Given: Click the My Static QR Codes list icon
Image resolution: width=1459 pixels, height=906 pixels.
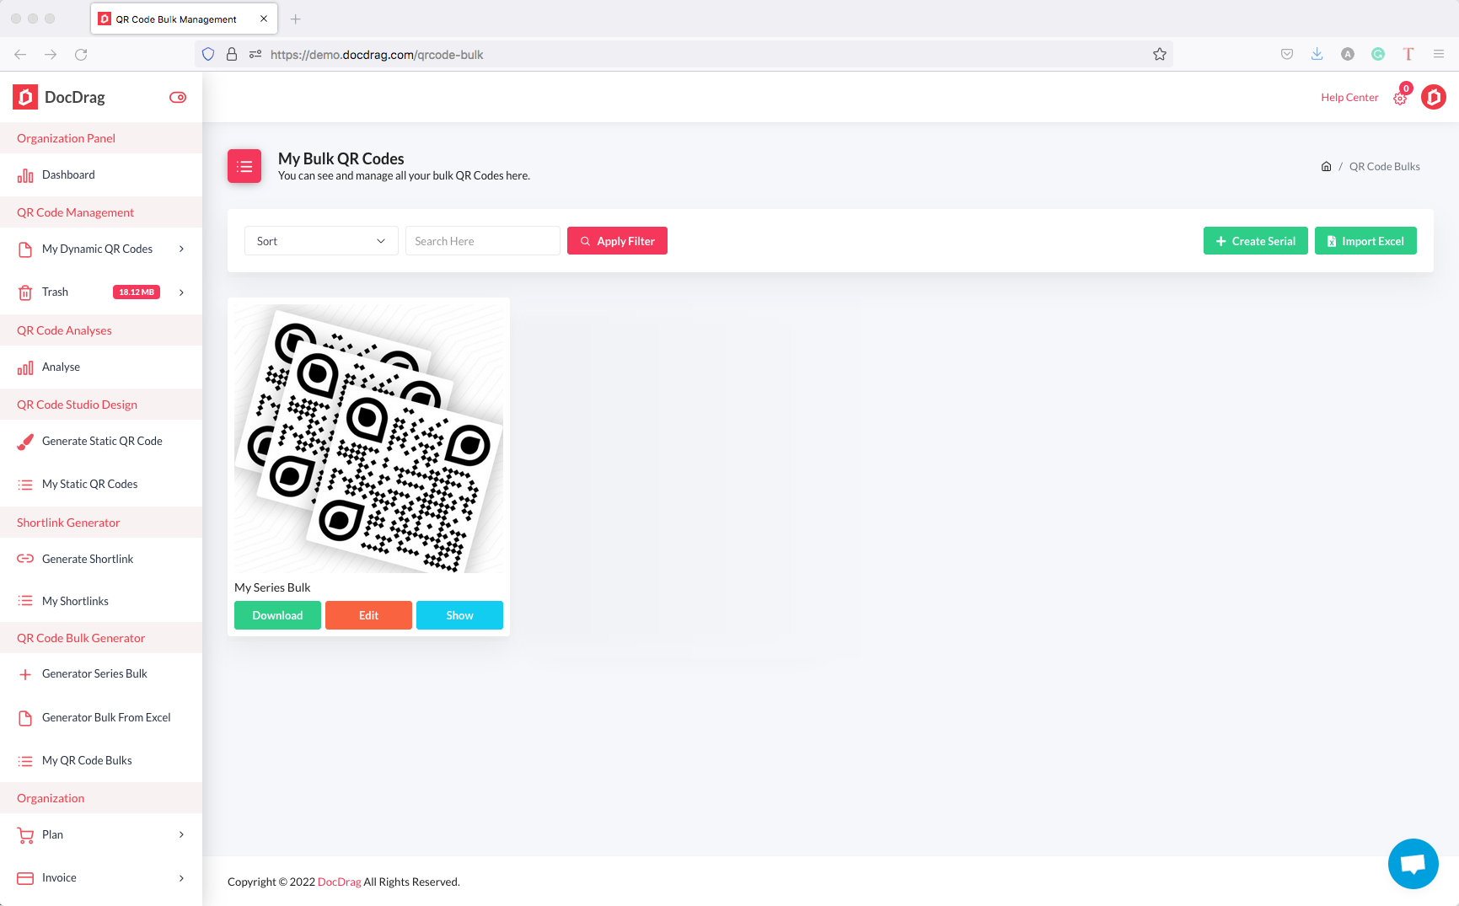Looking at the screenshot, I should click(x=25, y=485).
